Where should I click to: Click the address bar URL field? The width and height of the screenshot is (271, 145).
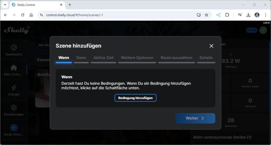[x=116, y=15]
